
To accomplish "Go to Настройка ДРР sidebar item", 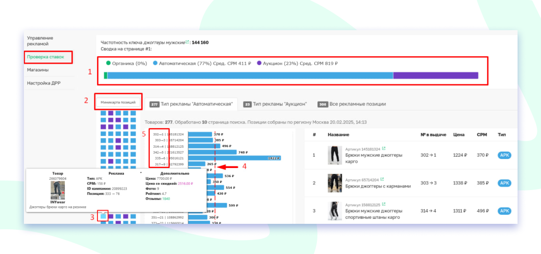I will click(x=44, y=83).
